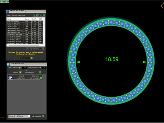Click the Gem Reporter divider slider handle

coord(27,70)
